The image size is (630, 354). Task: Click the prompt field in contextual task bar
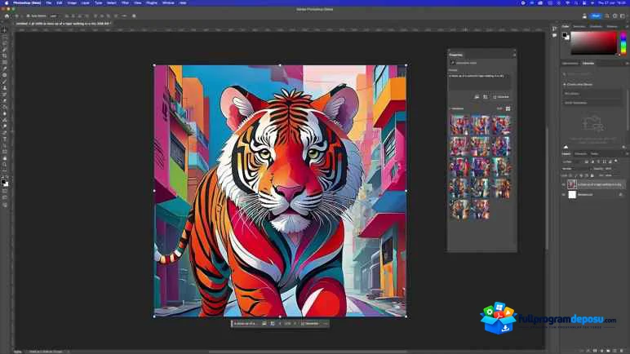click(x=246, y=324)
